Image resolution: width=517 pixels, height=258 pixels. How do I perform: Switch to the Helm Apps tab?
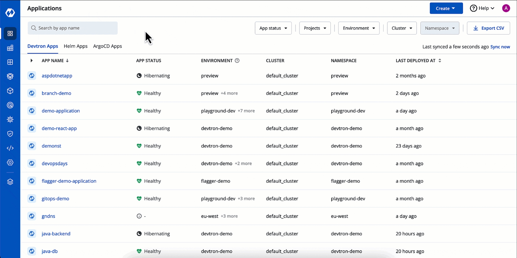coord(76,46)
